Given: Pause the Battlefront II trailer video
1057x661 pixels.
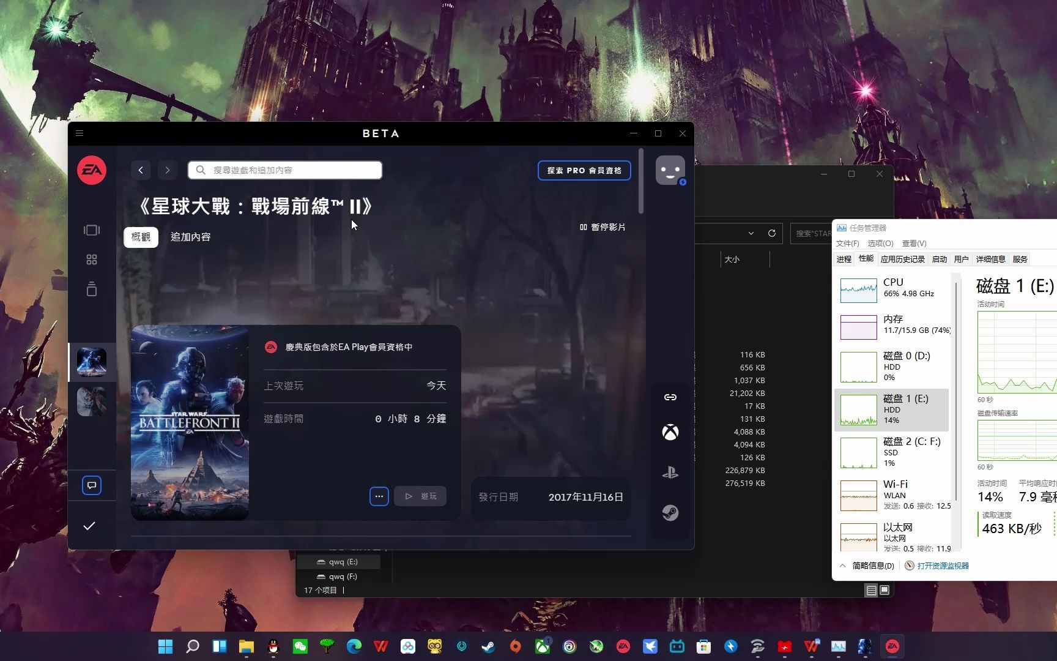Looking at the screenshot, I should (602, 226).
